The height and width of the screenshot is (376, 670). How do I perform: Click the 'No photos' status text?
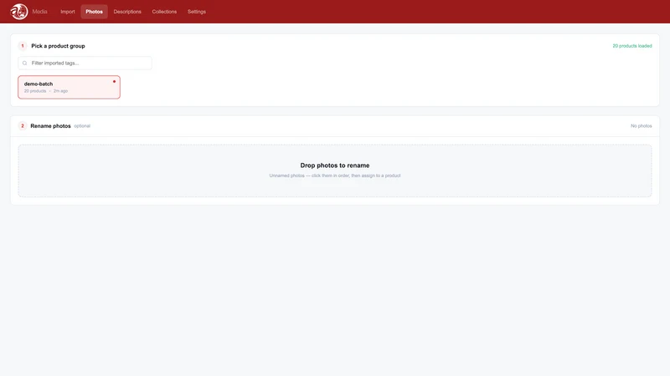pyautogui.click(x=641, y=126)
